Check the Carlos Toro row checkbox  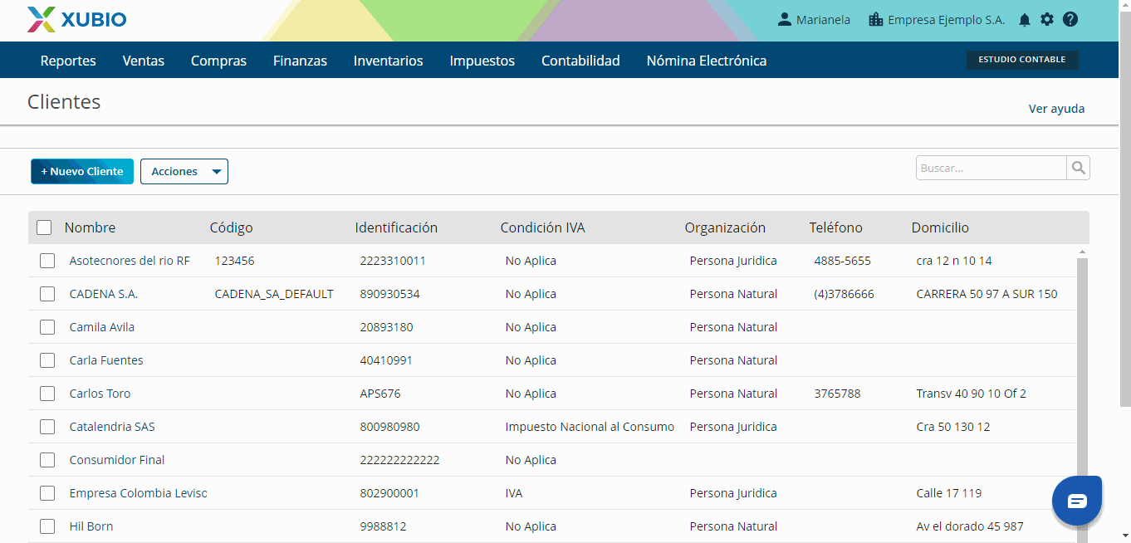[47, 394]
